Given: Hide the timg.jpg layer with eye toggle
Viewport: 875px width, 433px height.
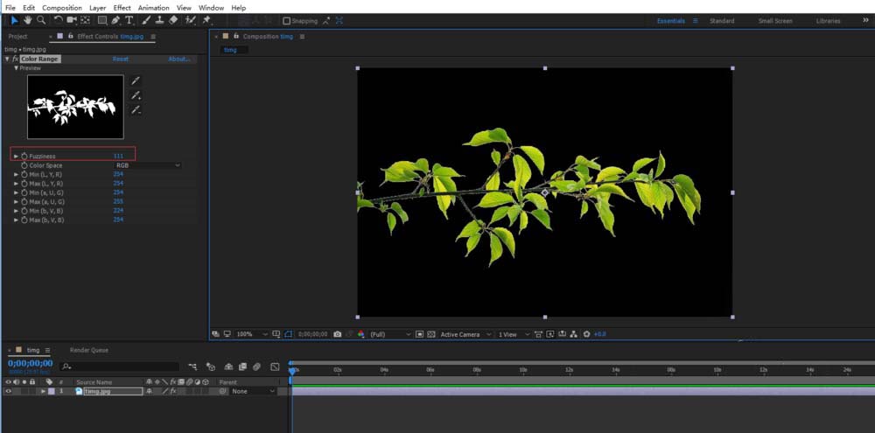Looking at the screenshot, I should (8, 391).
